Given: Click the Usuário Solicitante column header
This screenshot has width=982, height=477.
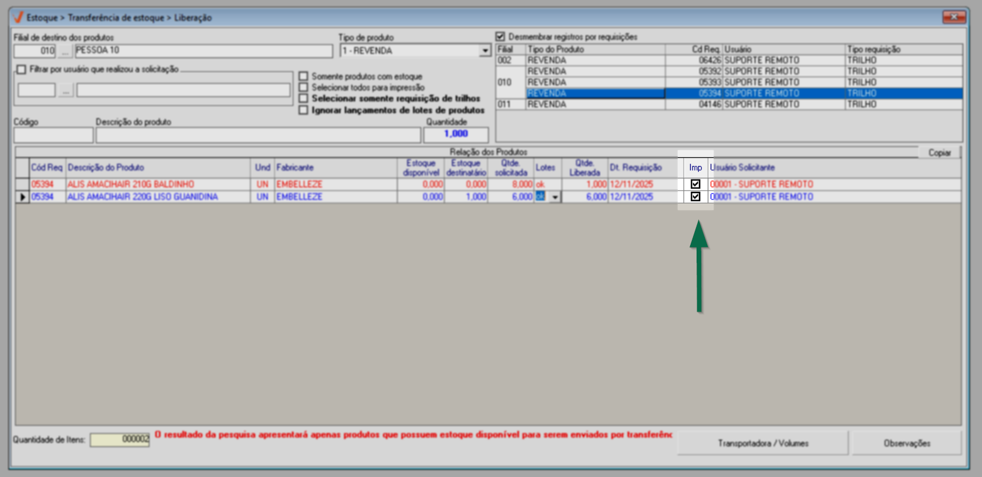Looking at the screenshot, I should (835, 168).
